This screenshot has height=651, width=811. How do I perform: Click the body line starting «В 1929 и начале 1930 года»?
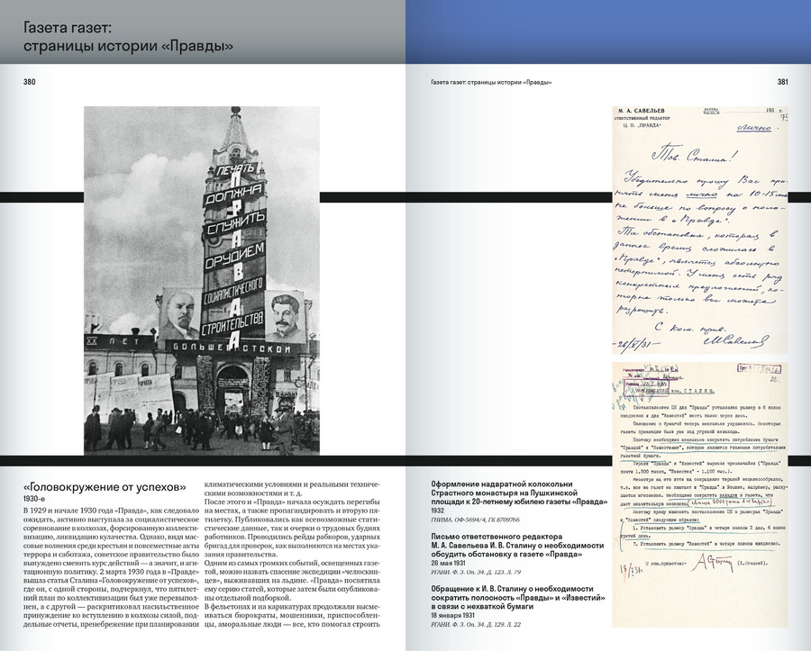click(x=111, y=510)
